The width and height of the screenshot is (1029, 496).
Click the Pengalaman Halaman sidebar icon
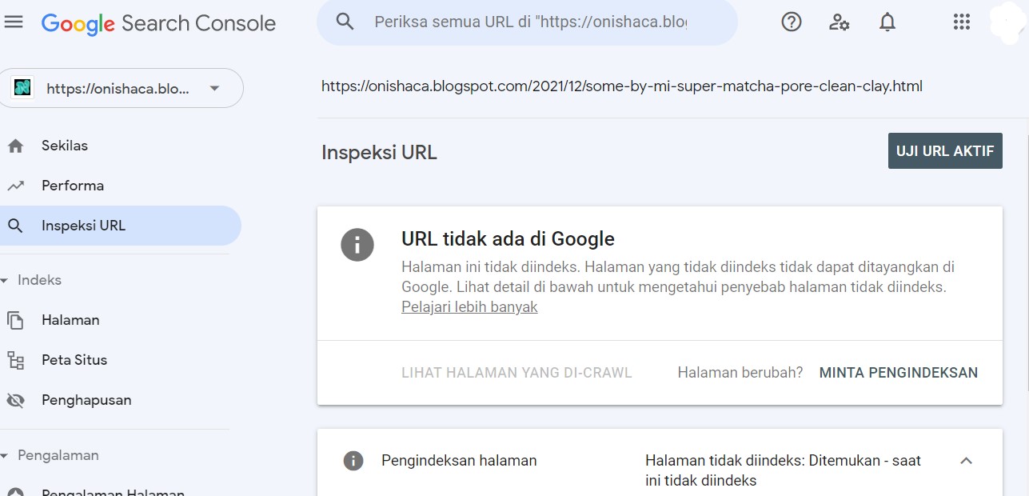coord(15,491)
